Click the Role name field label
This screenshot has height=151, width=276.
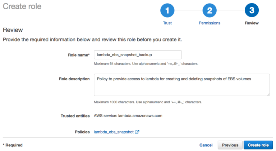tap(79, 55)
